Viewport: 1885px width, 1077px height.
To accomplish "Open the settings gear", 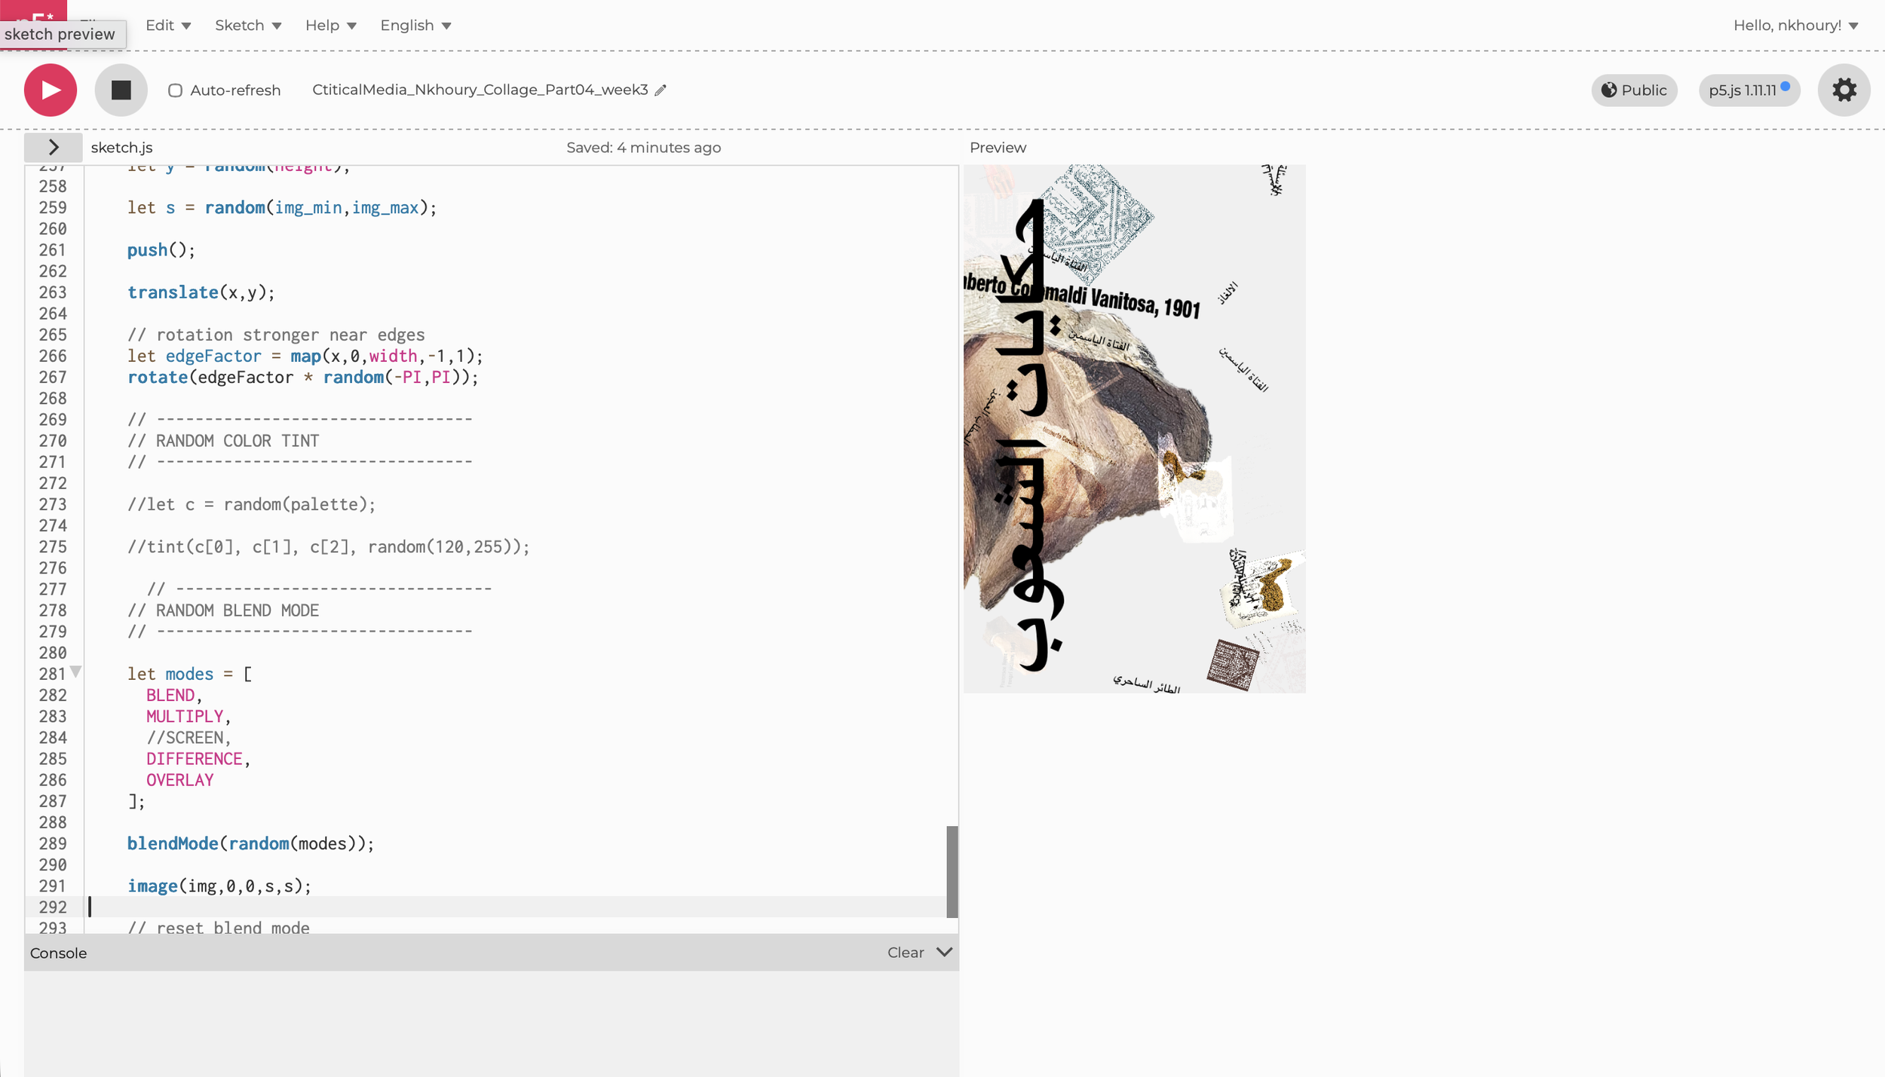I will coord(1844,90).
